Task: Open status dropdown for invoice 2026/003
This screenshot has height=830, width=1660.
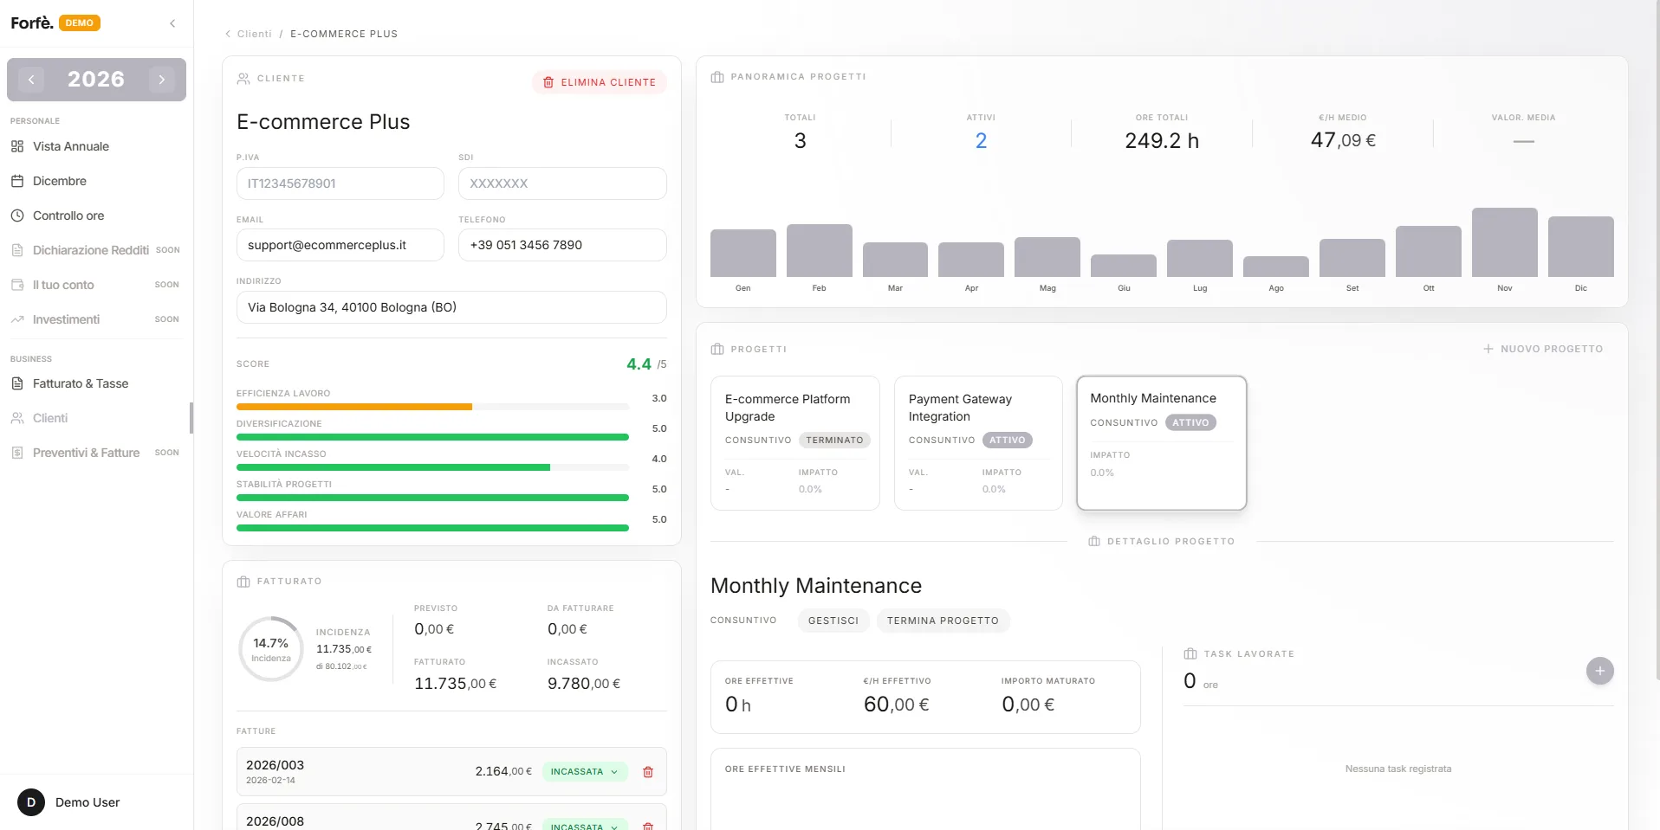Action: (x=585, y=771)
